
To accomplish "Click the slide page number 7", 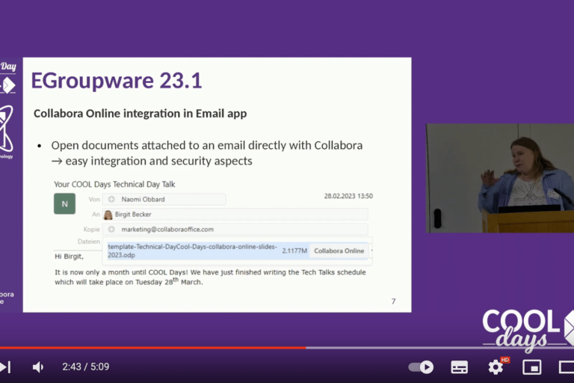I will pyautogui.click(x=394, y=301).
